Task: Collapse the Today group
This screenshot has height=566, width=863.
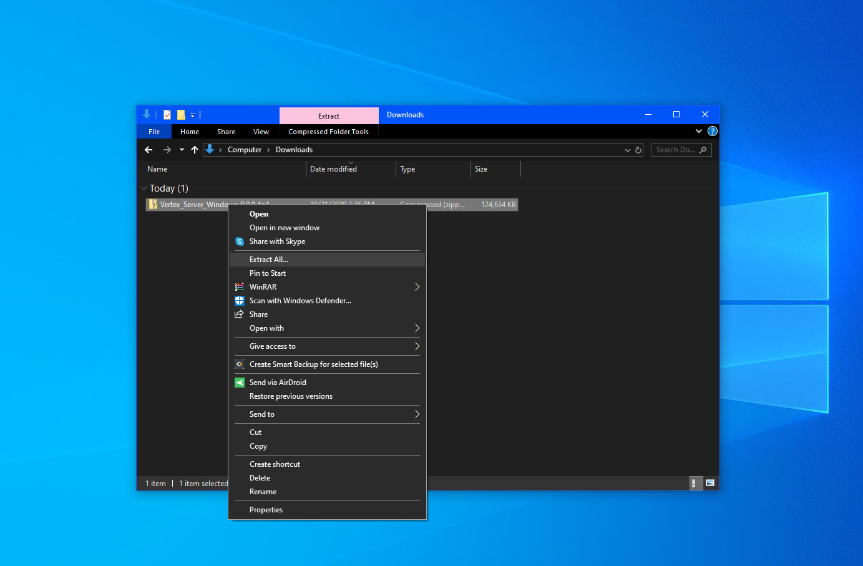Action: click(144, 188)
